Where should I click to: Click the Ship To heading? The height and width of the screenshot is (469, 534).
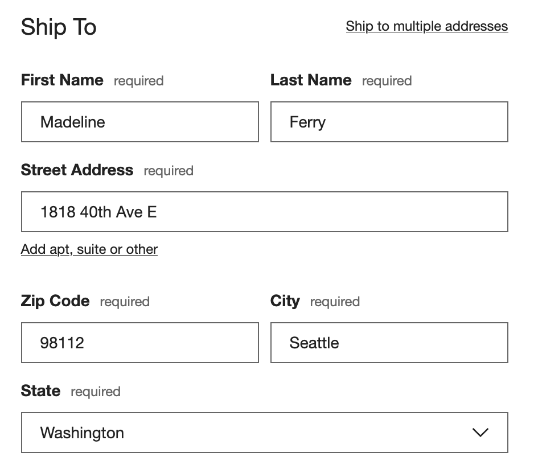(x=59, y=27)
